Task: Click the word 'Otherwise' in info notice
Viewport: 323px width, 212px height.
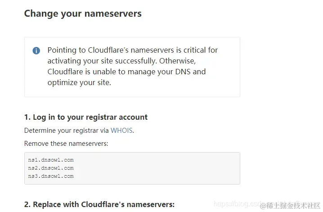Action: coord(177,61)
